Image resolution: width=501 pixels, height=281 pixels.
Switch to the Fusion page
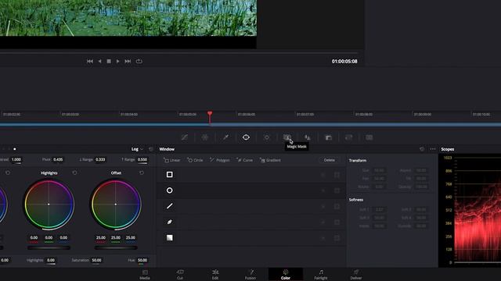(250, 274)
